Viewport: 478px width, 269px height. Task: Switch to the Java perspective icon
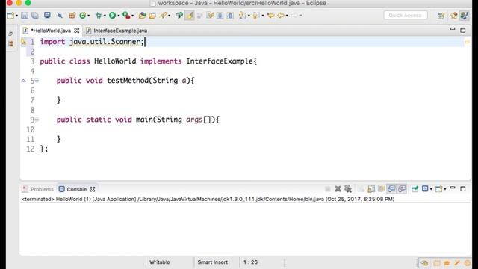click(465, 15)
